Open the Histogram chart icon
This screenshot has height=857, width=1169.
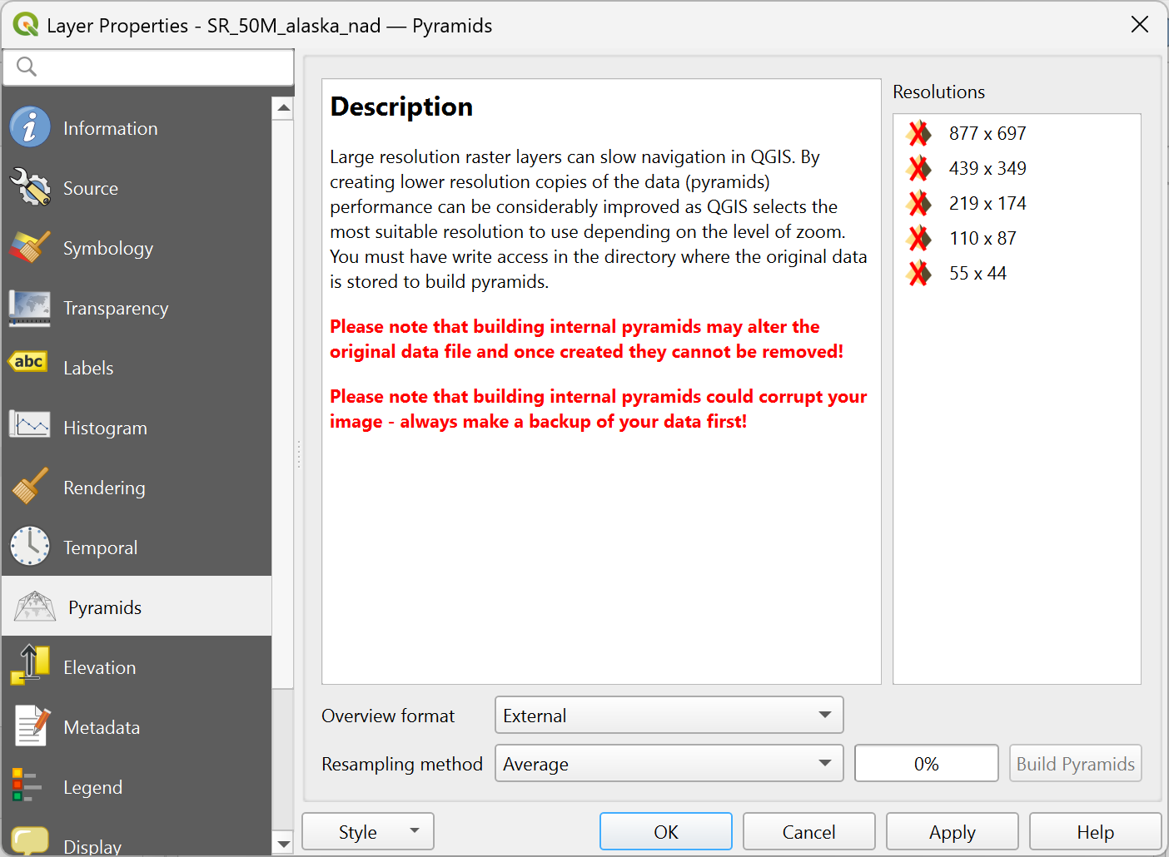pos(30,426)
